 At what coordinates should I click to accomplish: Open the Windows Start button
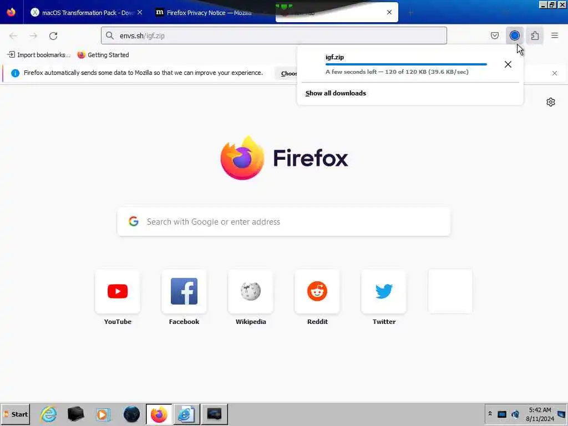pos(16,414)
